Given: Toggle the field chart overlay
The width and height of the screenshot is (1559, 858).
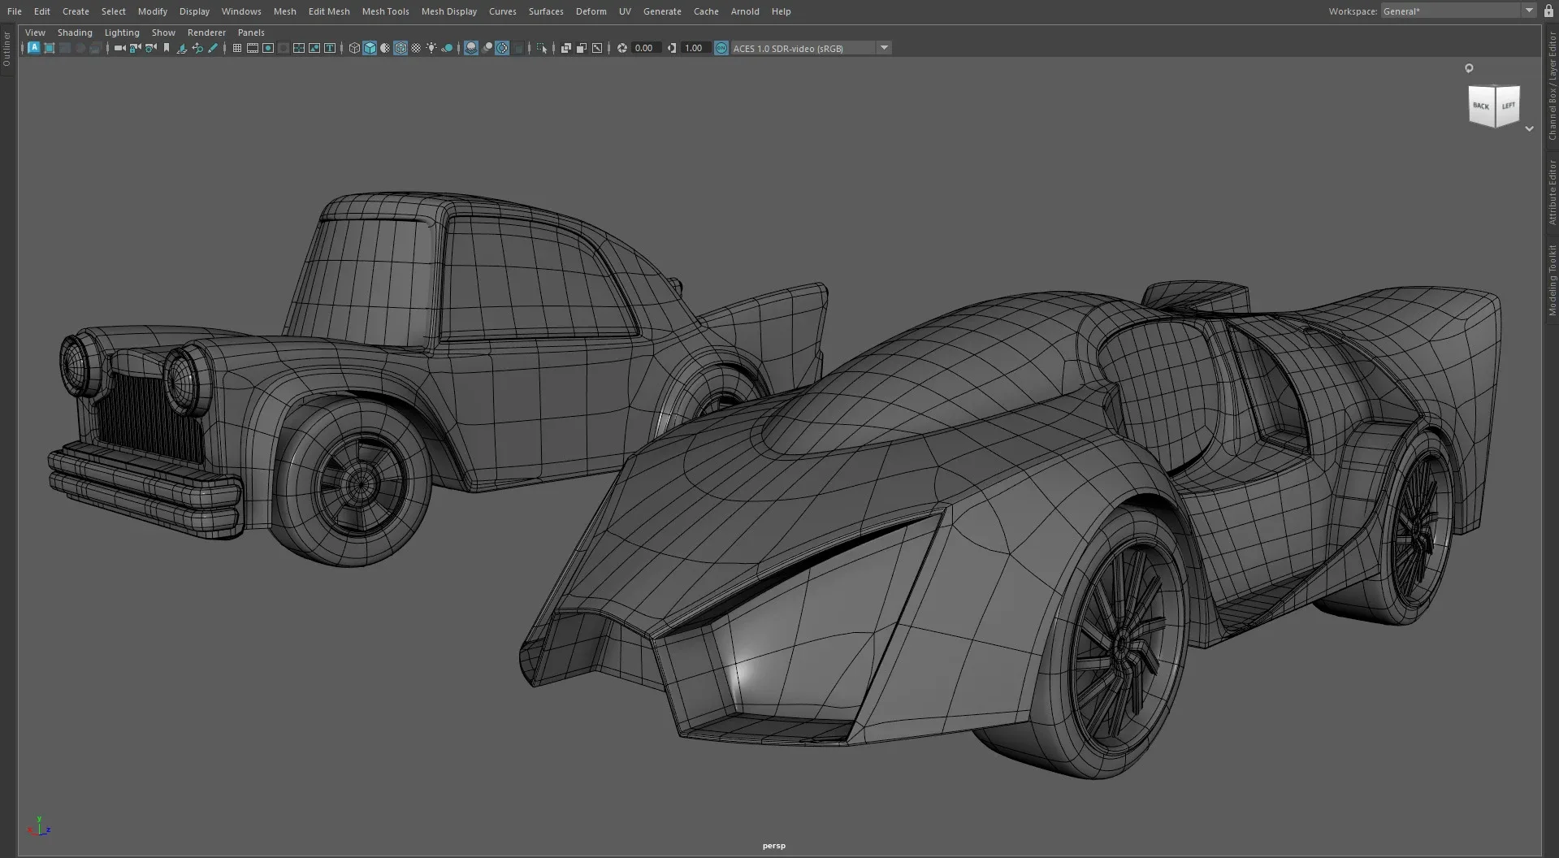Looking at the screenshot, I should coord(298,48).
